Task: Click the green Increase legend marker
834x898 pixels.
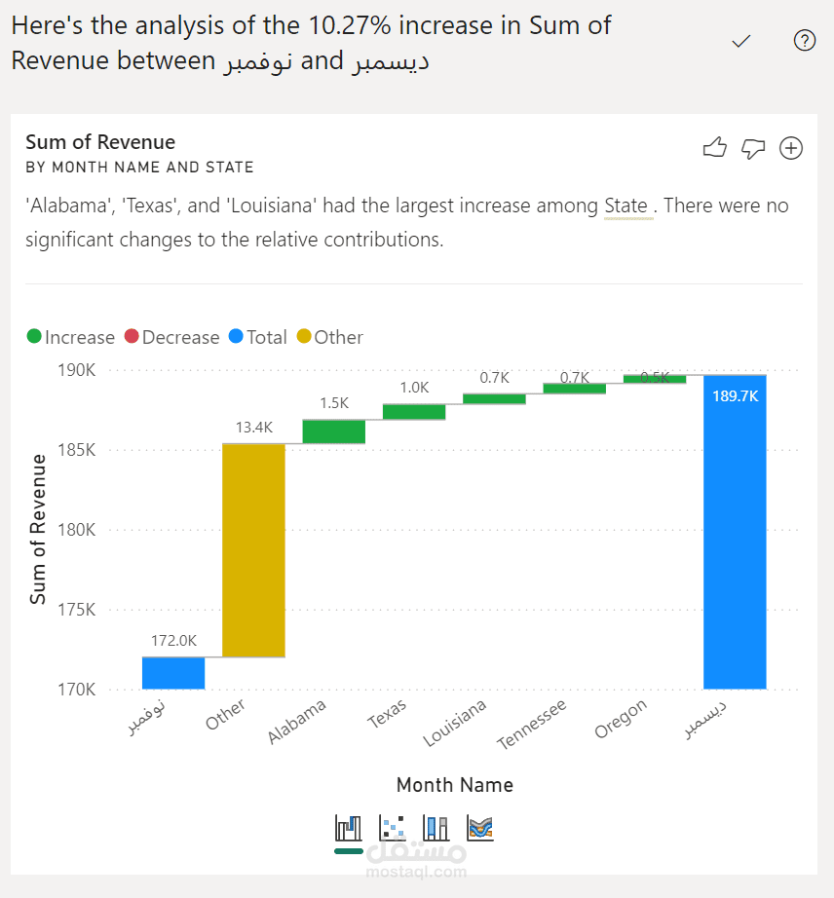Action: (34, 336)
